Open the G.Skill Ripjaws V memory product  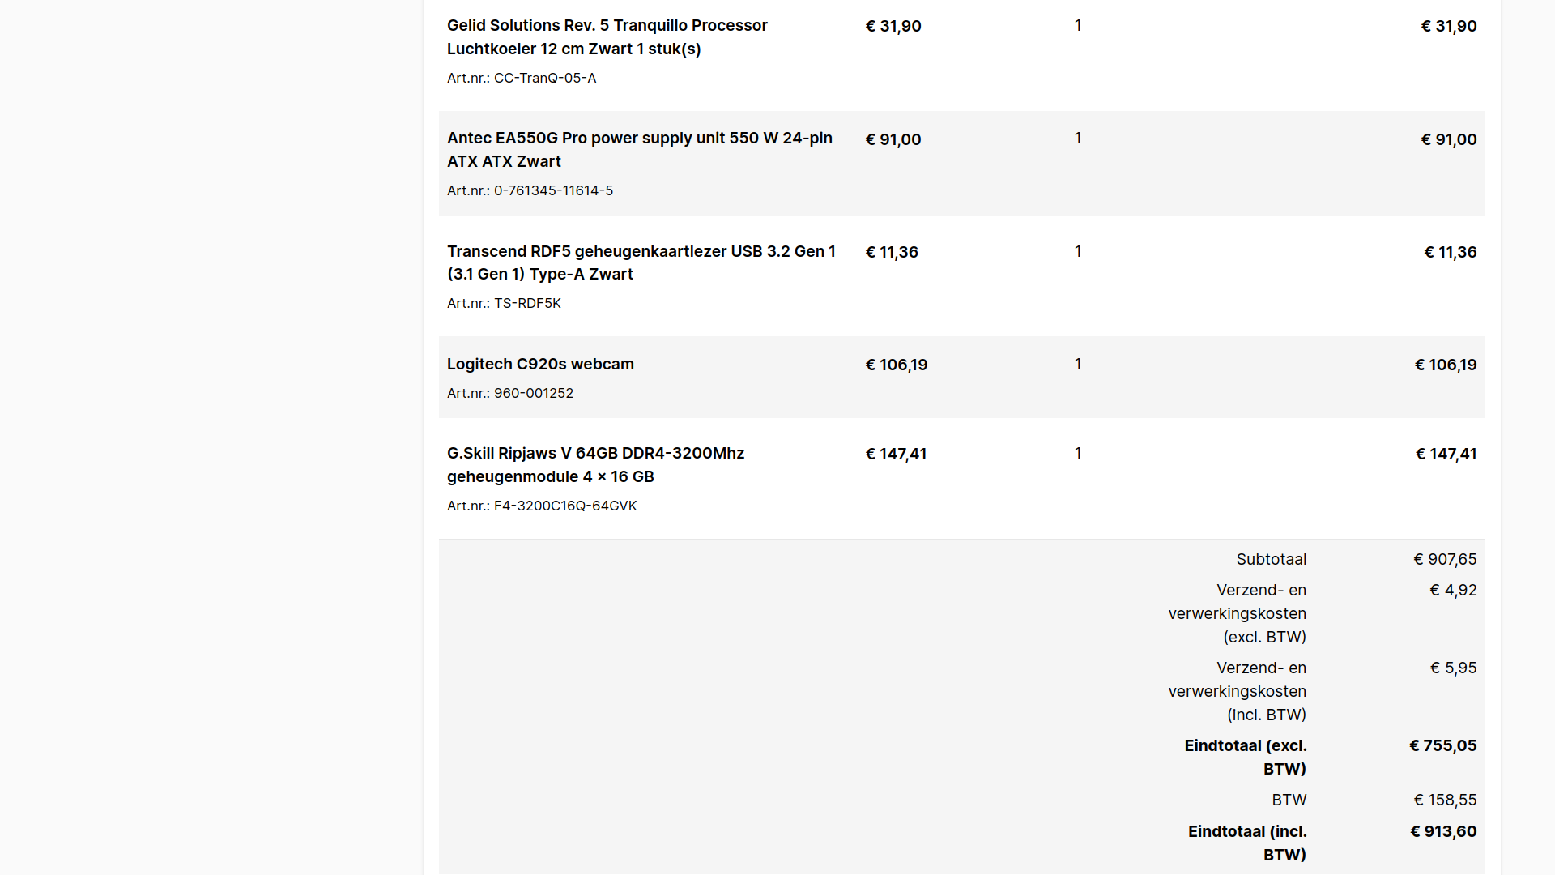[x=595, y=465]
